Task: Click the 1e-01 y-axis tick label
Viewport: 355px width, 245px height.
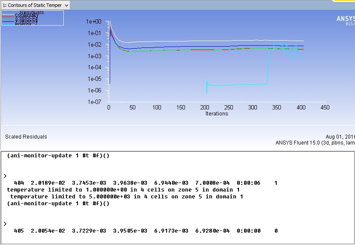Action: [94, 33]
